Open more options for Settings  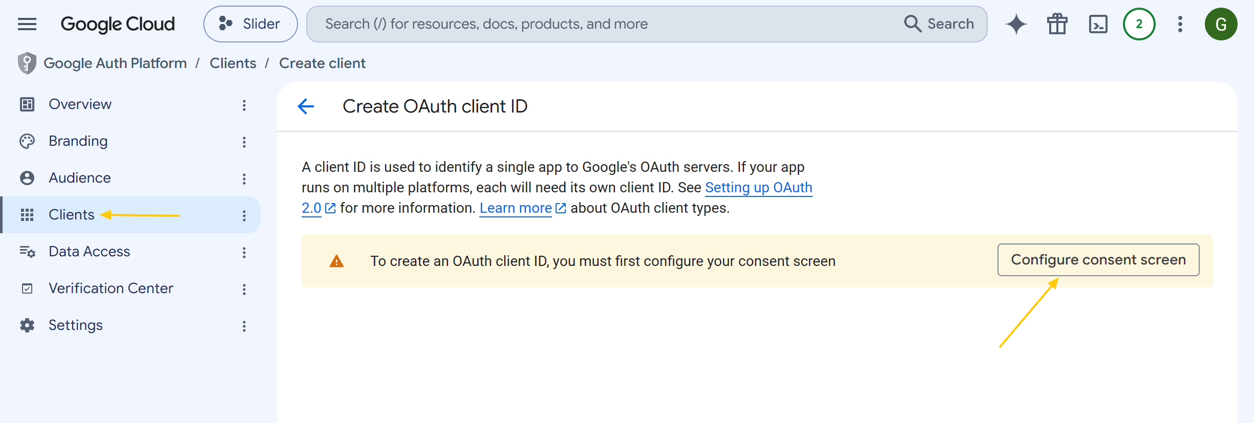click(x=244, y=326)
